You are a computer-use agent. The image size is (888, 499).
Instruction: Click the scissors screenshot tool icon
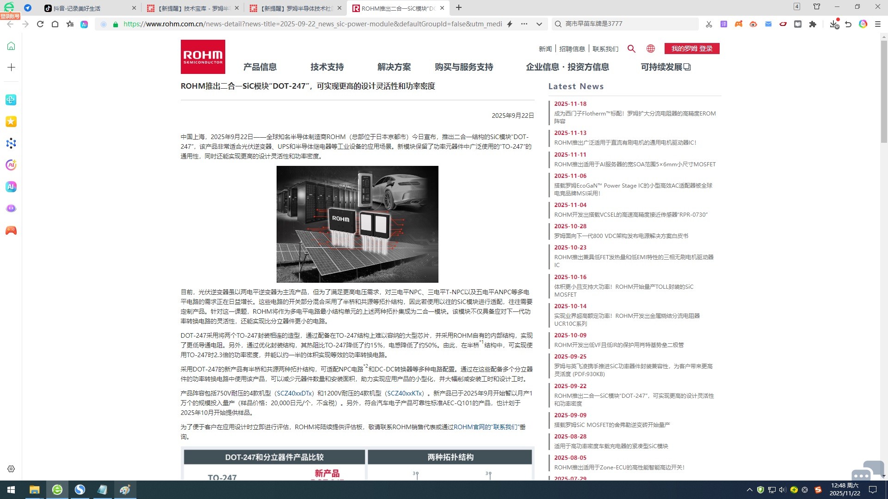pyautogui.click(x=709, y=24)
